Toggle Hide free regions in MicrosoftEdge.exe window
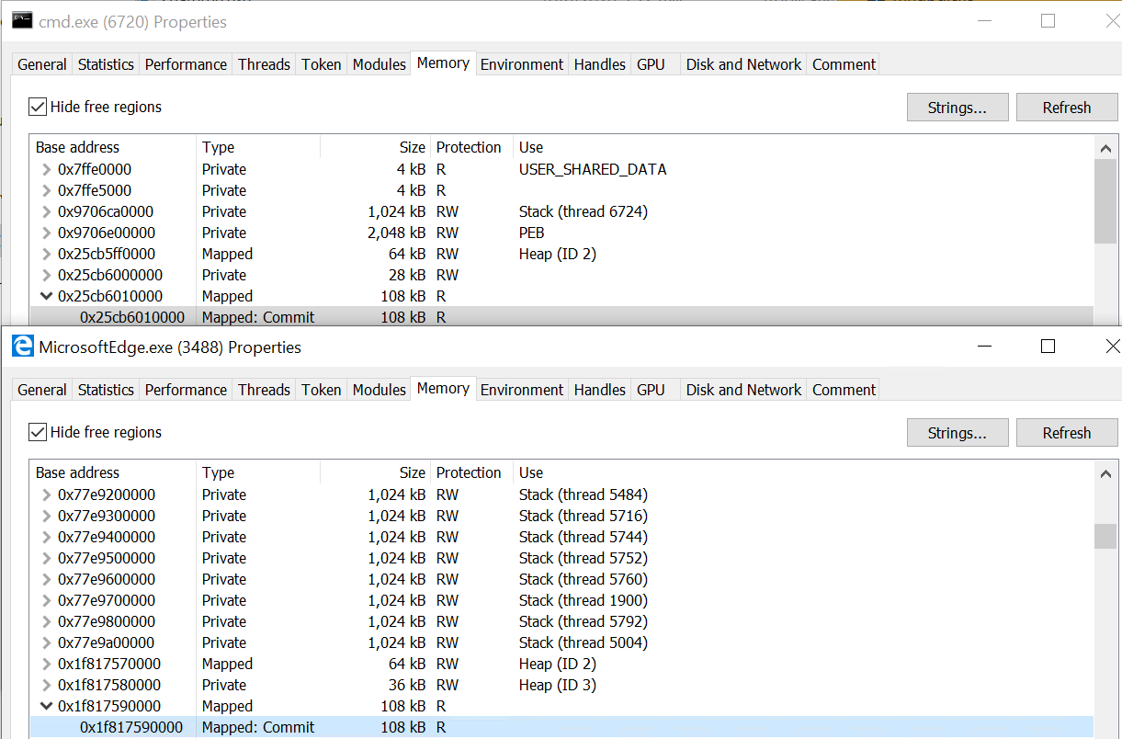 pos(38,432)
